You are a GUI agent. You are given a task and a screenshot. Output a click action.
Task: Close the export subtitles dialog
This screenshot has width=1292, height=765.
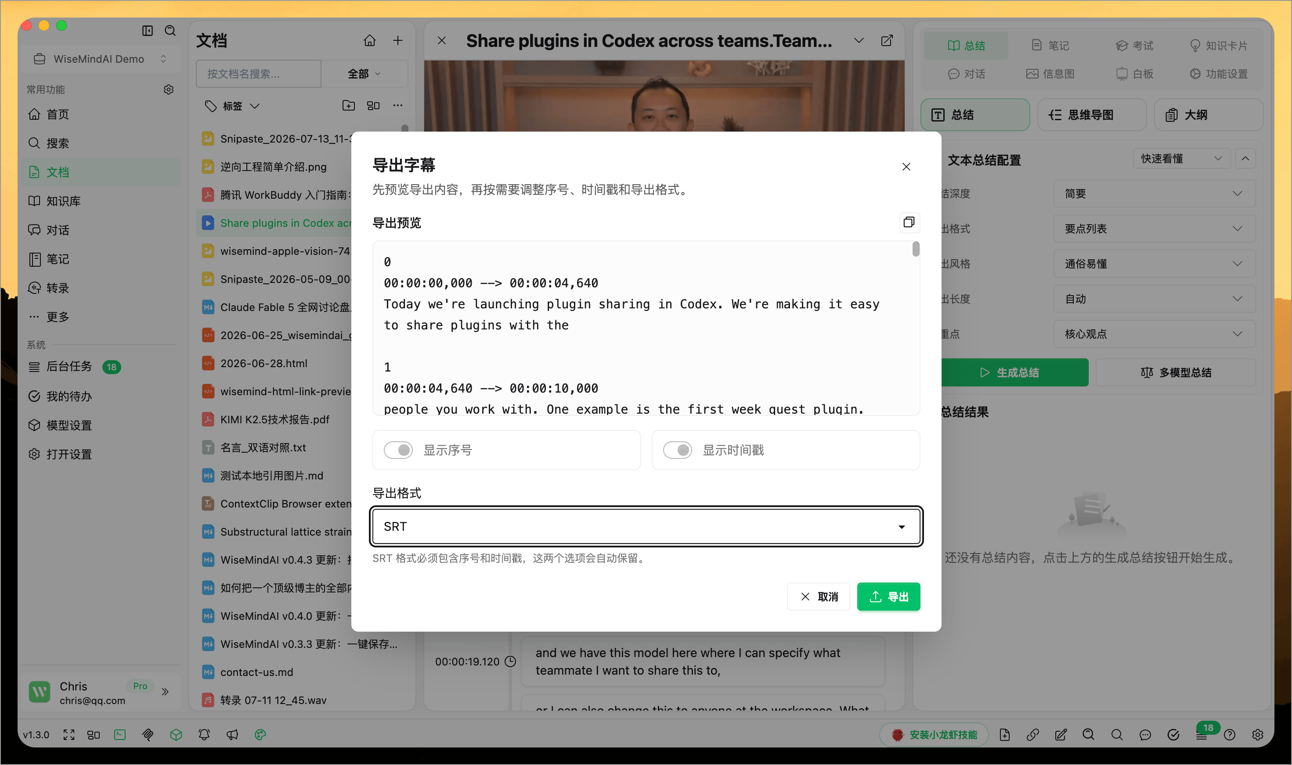(x=906, y=167)
